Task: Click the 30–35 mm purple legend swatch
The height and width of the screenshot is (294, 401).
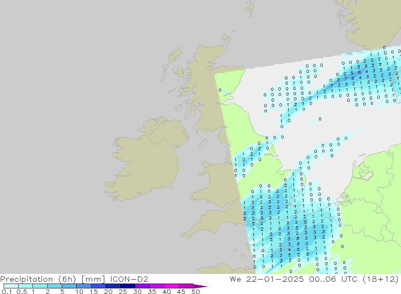Action: pyautogui.click(x=142, y=286)
